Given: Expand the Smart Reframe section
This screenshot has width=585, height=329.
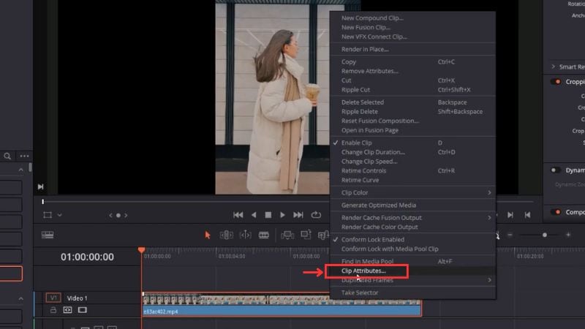Looking at the screenshot, I should (554, 67).
